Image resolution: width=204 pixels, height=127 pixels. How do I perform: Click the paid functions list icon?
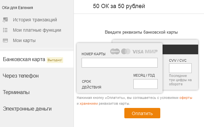tap(5, 30)
